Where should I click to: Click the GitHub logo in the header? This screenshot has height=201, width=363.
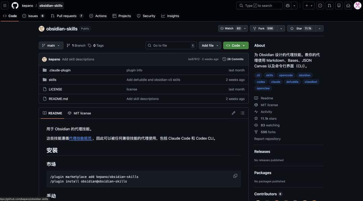pyautogui.click(x=14, y=5)
